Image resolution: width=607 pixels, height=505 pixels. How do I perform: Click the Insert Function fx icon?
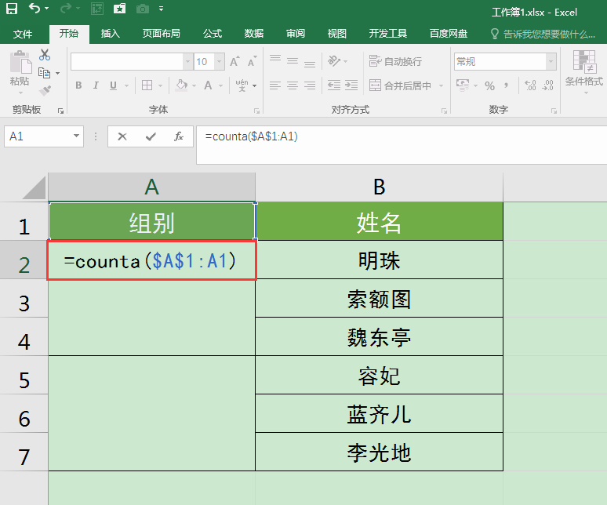(179, 136)
